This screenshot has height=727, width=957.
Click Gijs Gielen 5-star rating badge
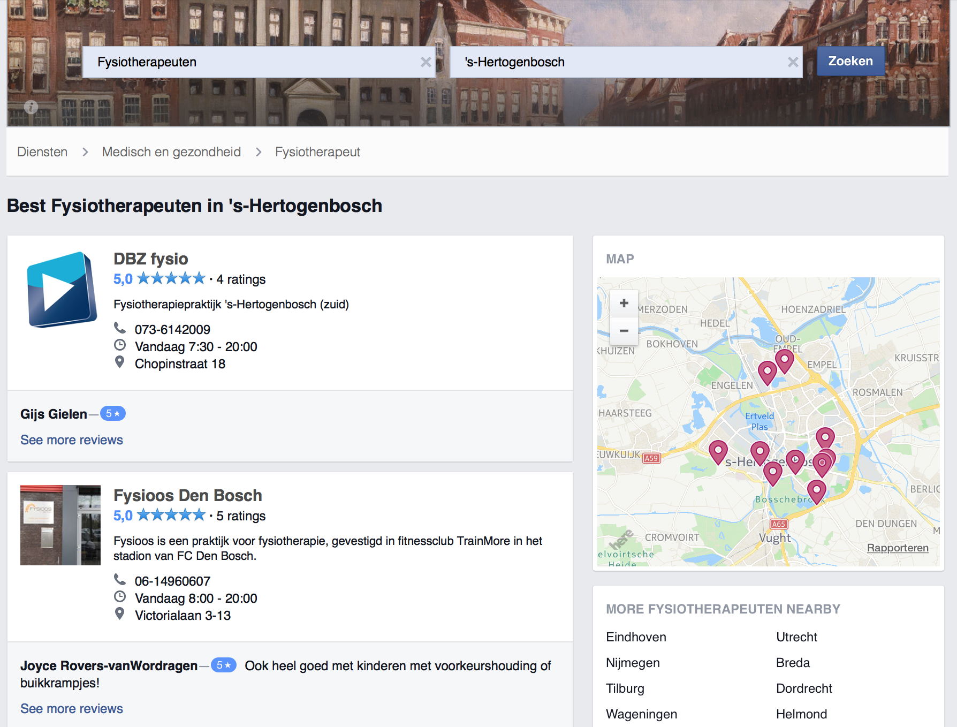pos(113,413)
